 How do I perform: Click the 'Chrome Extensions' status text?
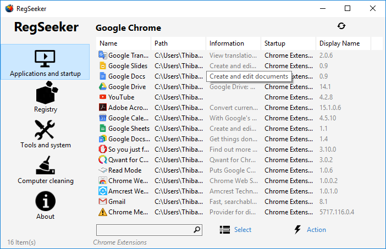point(120,242)
